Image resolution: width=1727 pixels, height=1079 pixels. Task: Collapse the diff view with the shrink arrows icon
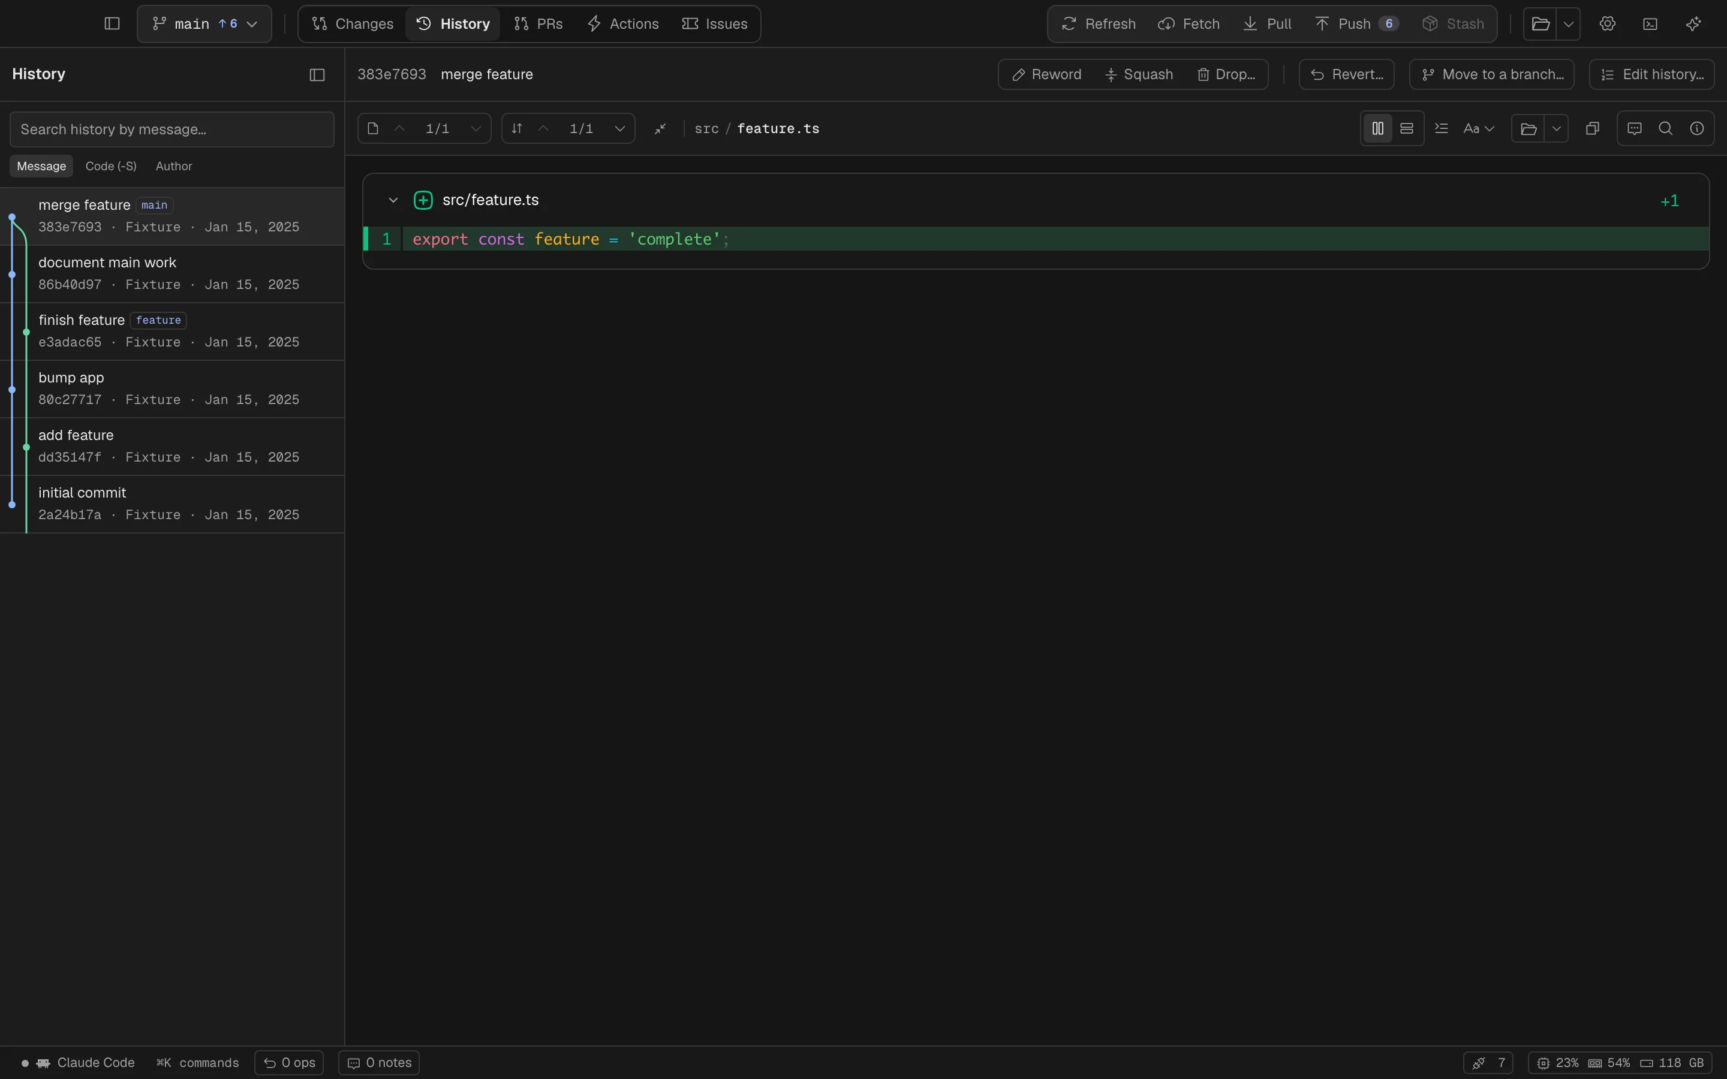tap(660, 128)
